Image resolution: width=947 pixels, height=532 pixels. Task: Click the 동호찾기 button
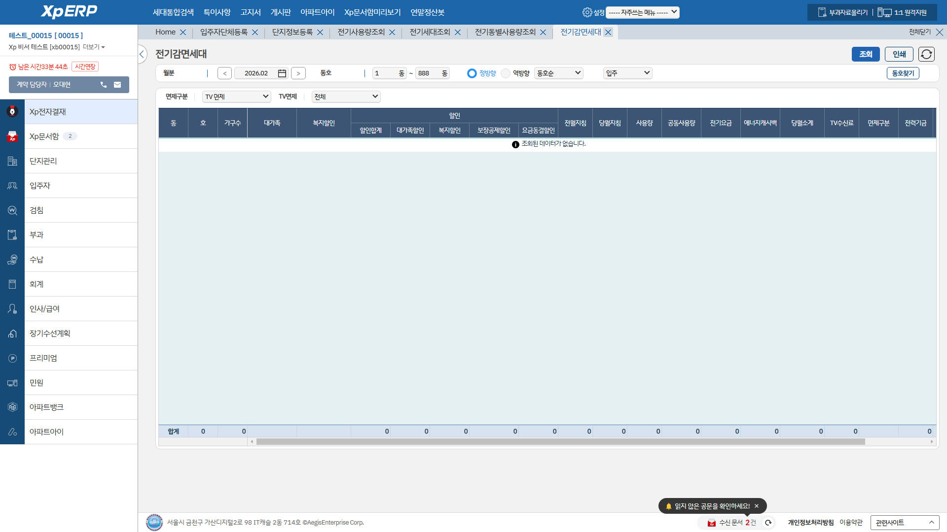(903, 73)
